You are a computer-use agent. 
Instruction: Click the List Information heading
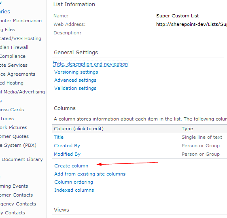point(74,4)
